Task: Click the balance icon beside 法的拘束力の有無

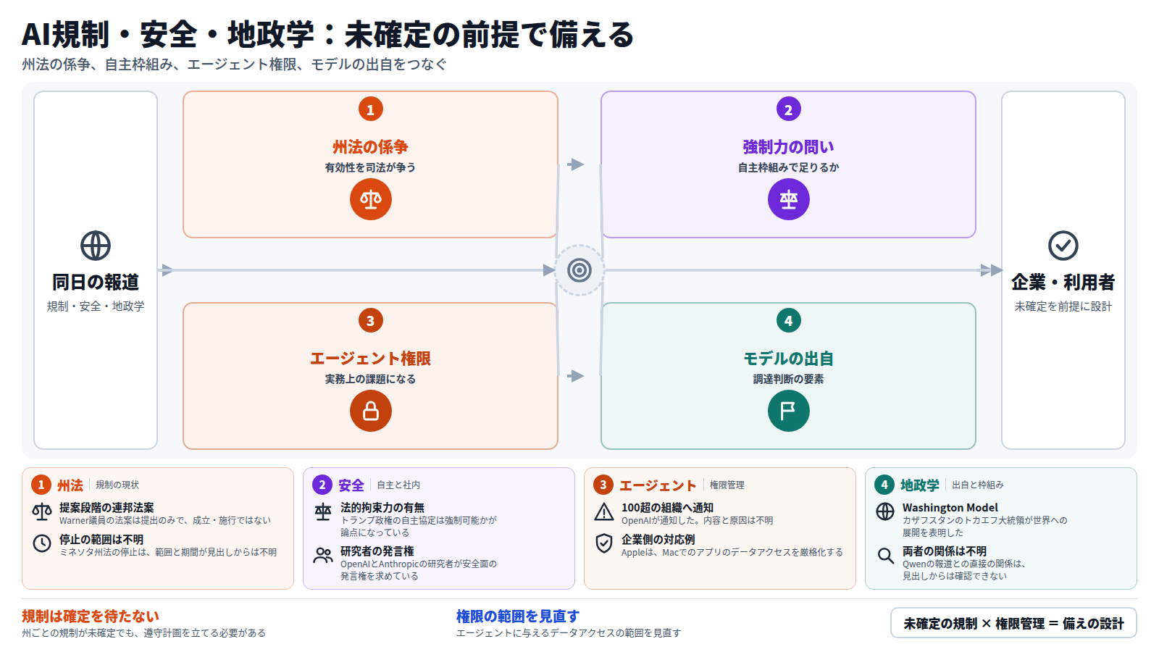Action: 323,512
